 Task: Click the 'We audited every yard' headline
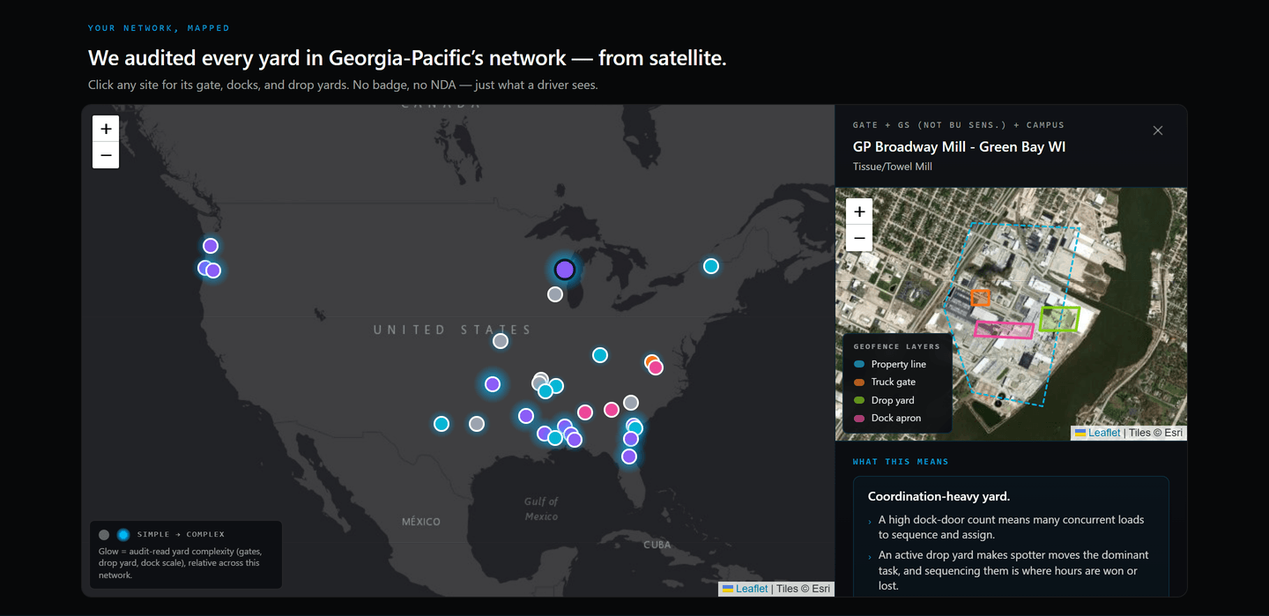(407, 58)
